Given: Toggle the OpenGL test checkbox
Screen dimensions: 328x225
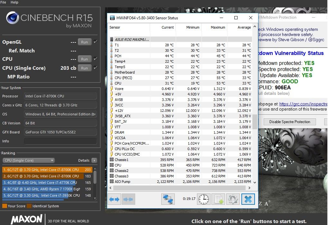Looking at the screenshot, I should click(95, 41).
